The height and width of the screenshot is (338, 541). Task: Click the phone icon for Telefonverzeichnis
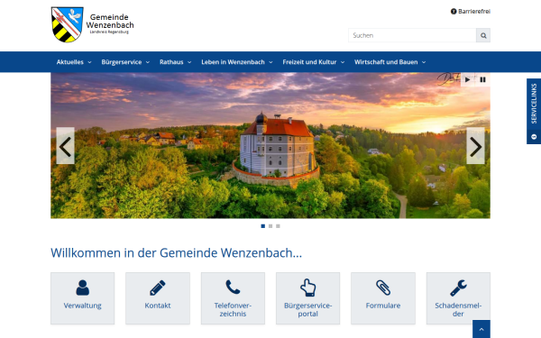(x=233, y=287)
